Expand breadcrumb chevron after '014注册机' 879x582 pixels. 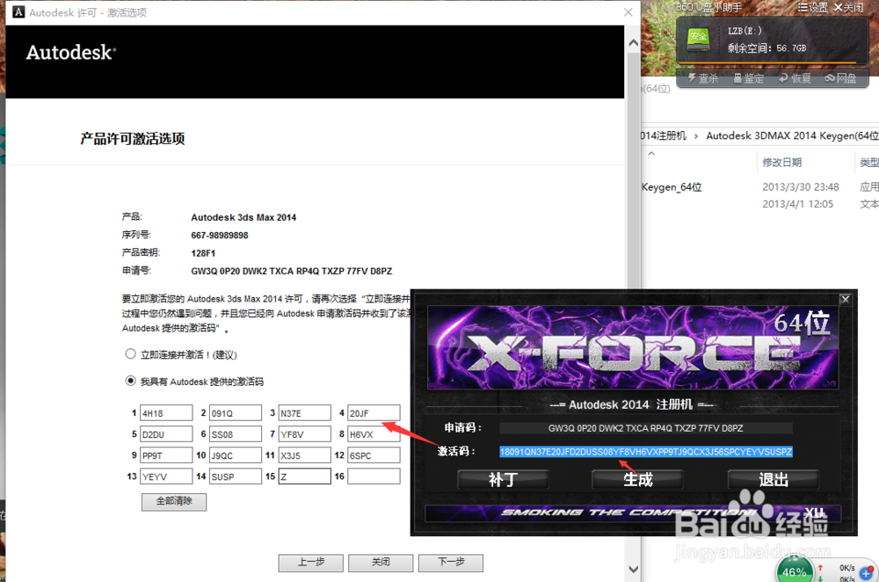point(695,136)
